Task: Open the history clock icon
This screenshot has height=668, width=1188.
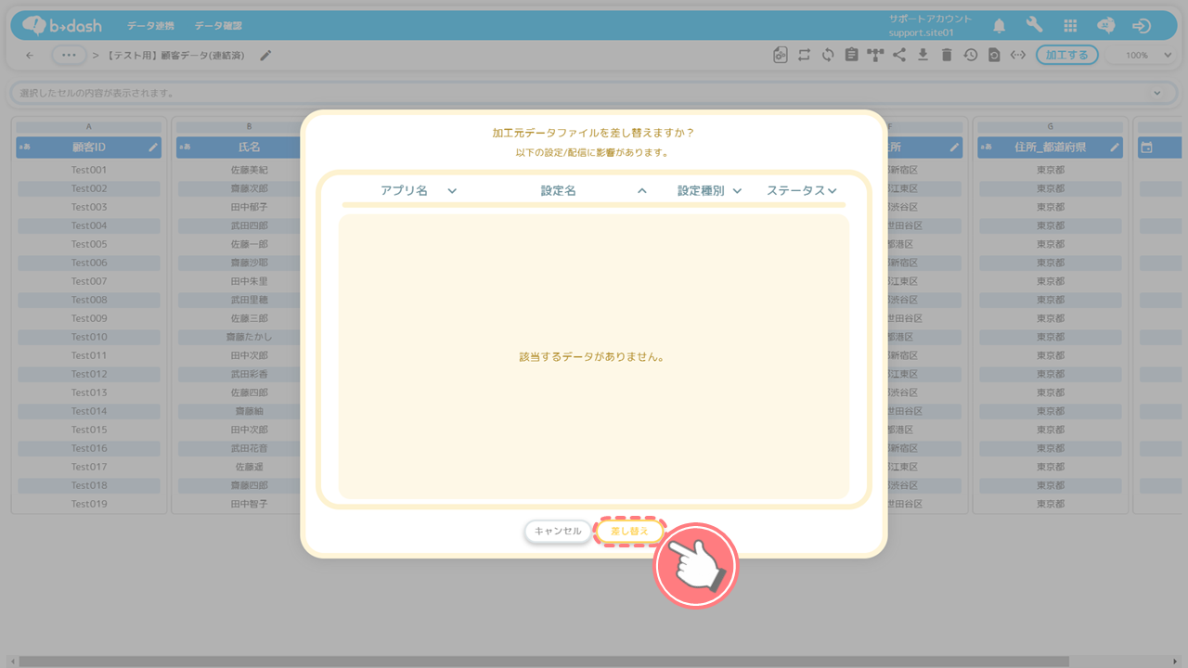Action: pos(970,56)
